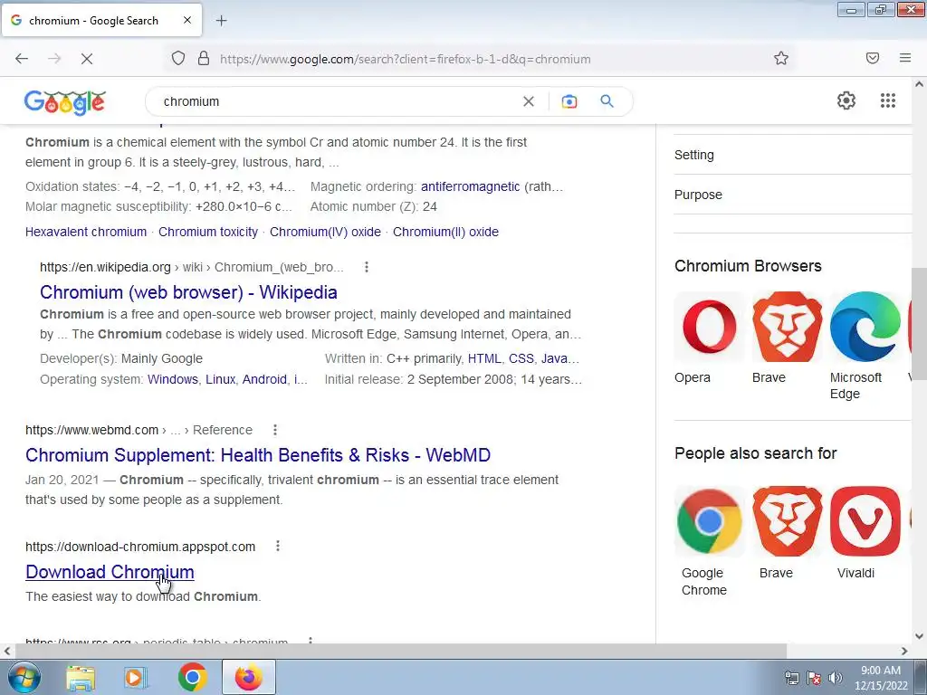Open Chromium Supplement WebMD result

click(x=258, y=455)
